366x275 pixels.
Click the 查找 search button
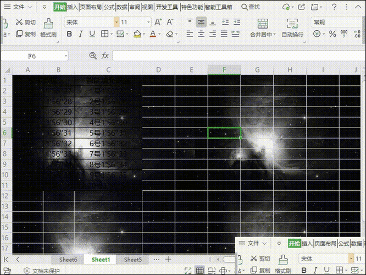[251, 7]
